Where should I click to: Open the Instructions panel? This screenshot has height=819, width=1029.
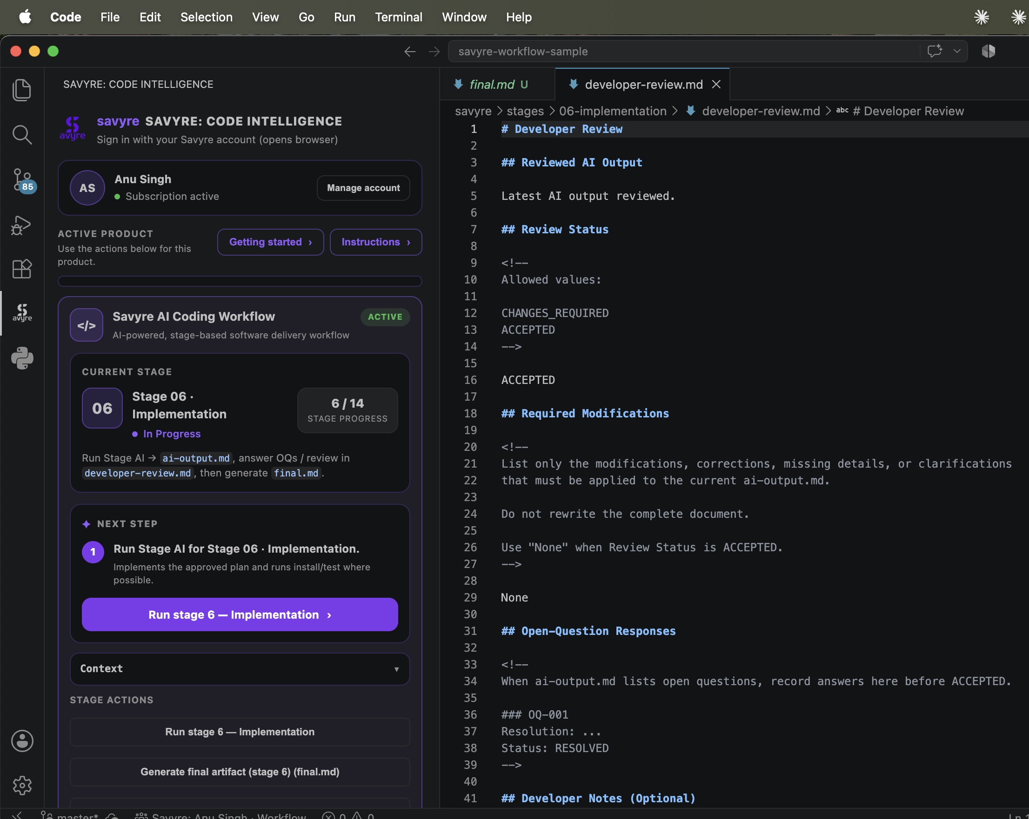pos(375,242)
